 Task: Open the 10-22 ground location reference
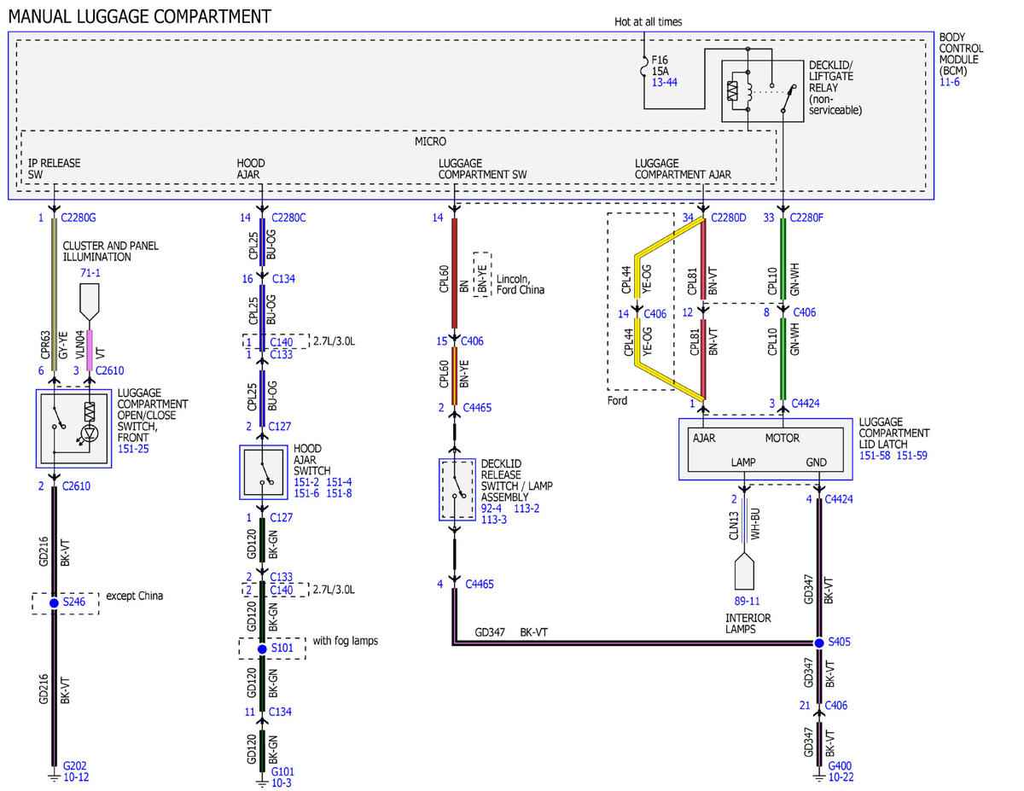pos(841,778)
